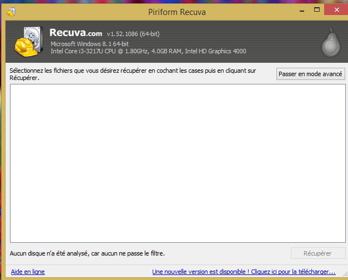This screenshot has width=348, height=280.
Task: Minimize the Piriform Recuva window
Action: (x=302, y=10)
